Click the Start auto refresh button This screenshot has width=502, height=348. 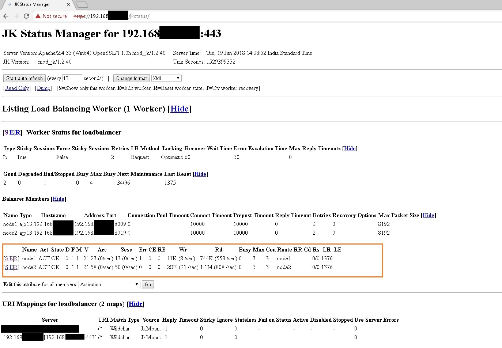click(x=24, y=78)
